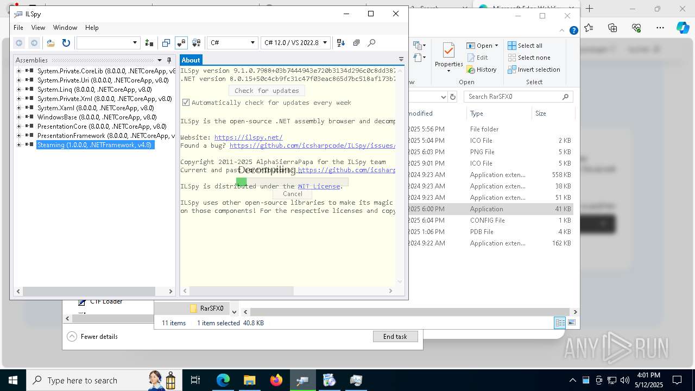This screenshot has height=391, width=695.
Task: Click Check for updates button
Action: [267, 91]
